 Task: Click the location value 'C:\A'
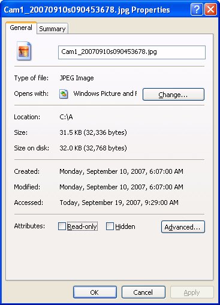coord(66,117)
